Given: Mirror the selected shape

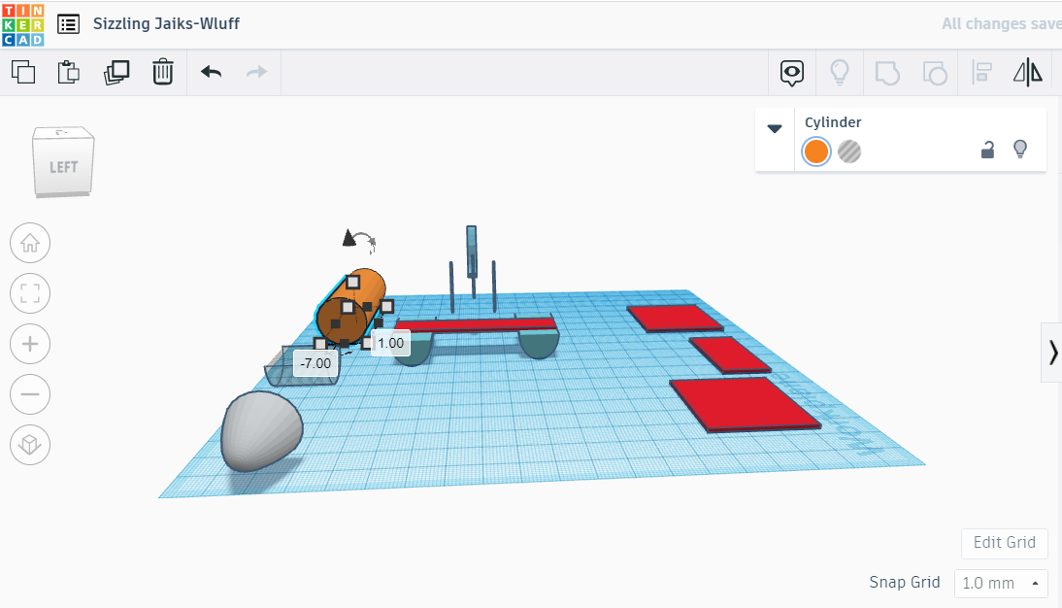Looking at the screenshot, I should click(x=1027, y=72).
